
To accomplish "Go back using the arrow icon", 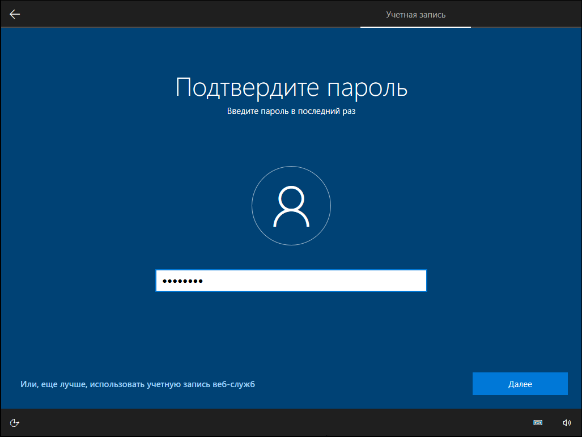I will pos(15,14).
